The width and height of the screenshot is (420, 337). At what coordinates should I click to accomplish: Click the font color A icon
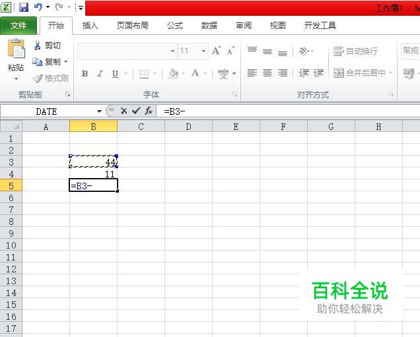195,73
